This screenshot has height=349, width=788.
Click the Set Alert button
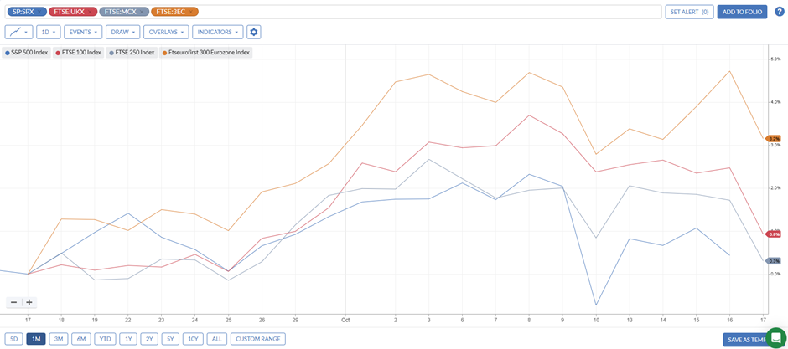[x=689, y=12]
